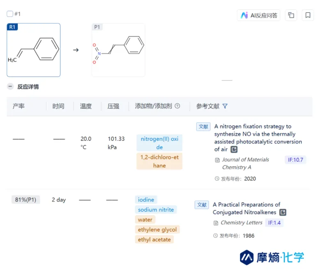Click the help icon next to 添加物/添加剂
The width and height of the screenshot is (321, 278).
(177, 106)
